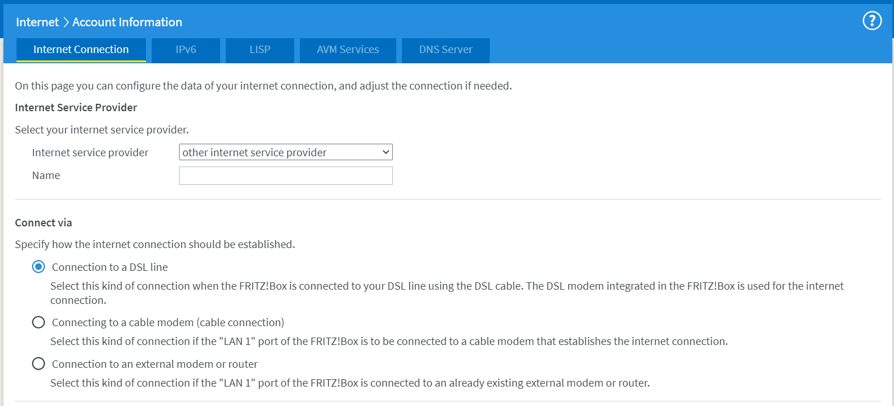Viewport: 894px width, 406px height.
Task: Click the breadcrumb chevron after Internet
Action: click(x=66, y=22)
